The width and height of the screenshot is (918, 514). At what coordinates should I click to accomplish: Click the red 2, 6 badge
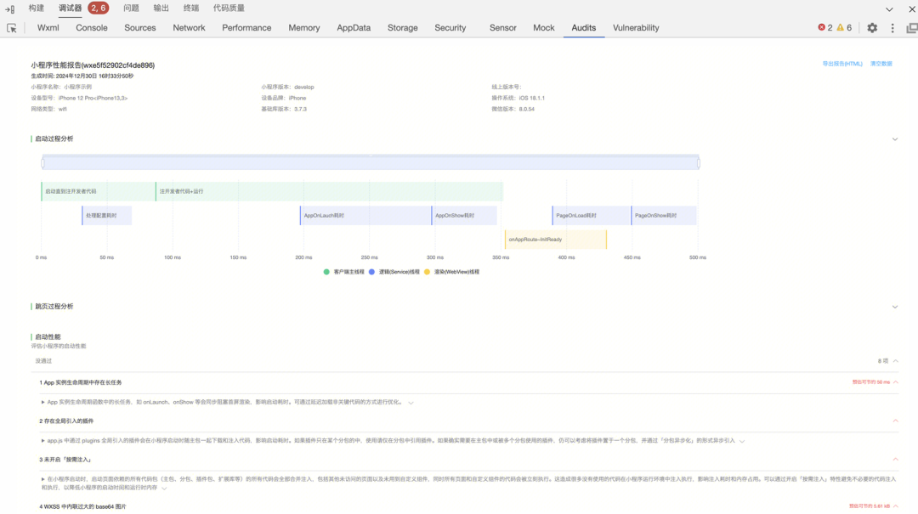pos(99,8)
